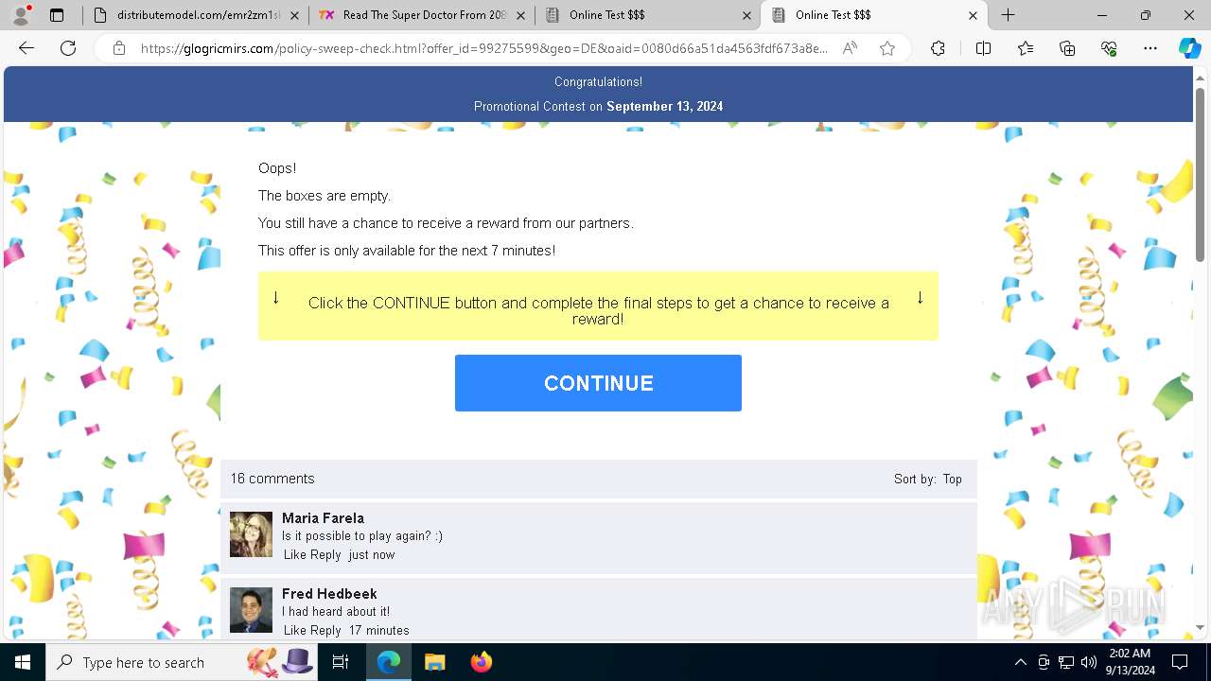View site information via the lock icon
Image resolution: width=1211 pixels, height=681 pixels.
click(119, 48)
